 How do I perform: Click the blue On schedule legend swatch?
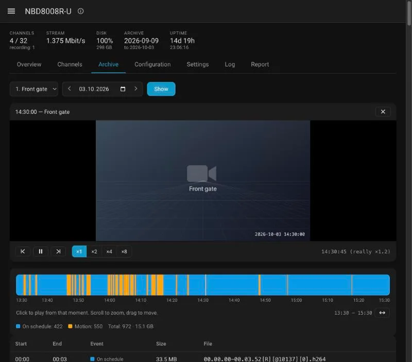tap(18, 326)
